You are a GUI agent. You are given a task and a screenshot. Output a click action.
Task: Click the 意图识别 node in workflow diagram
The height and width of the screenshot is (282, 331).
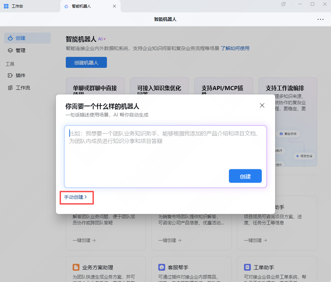coord(288,134)
